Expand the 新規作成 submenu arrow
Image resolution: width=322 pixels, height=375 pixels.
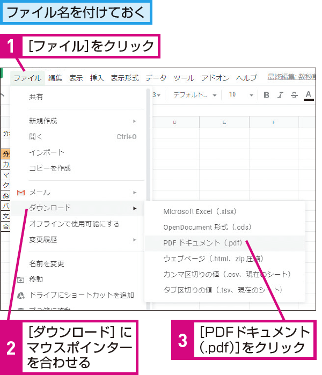tap(135, 121)
